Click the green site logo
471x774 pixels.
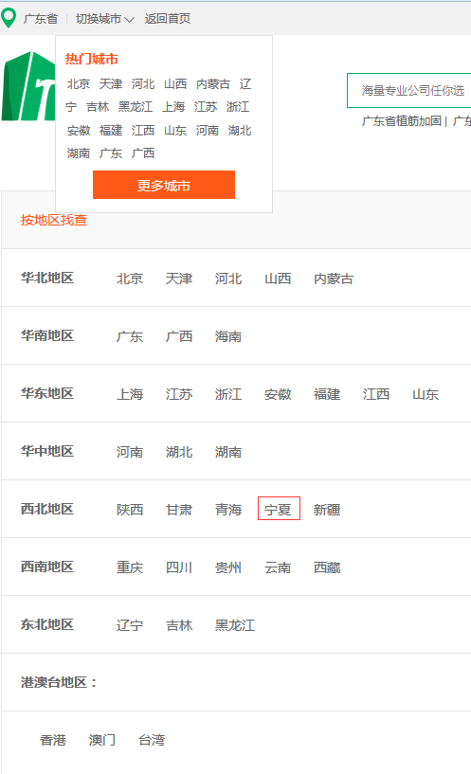click(28, 86)
